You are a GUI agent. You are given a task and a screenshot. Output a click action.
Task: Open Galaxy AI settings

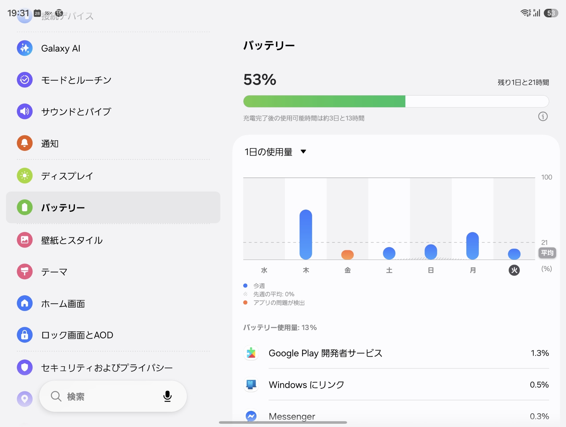113,48
